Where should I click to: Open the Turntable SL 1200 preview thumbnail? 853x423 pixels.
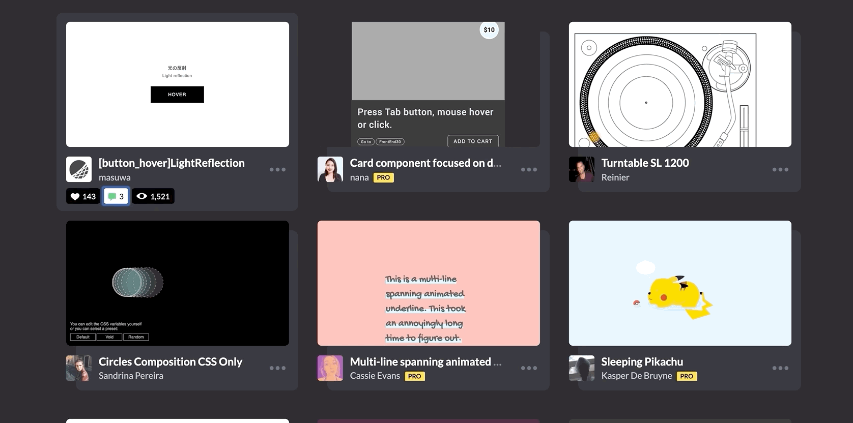click(680, 84)
